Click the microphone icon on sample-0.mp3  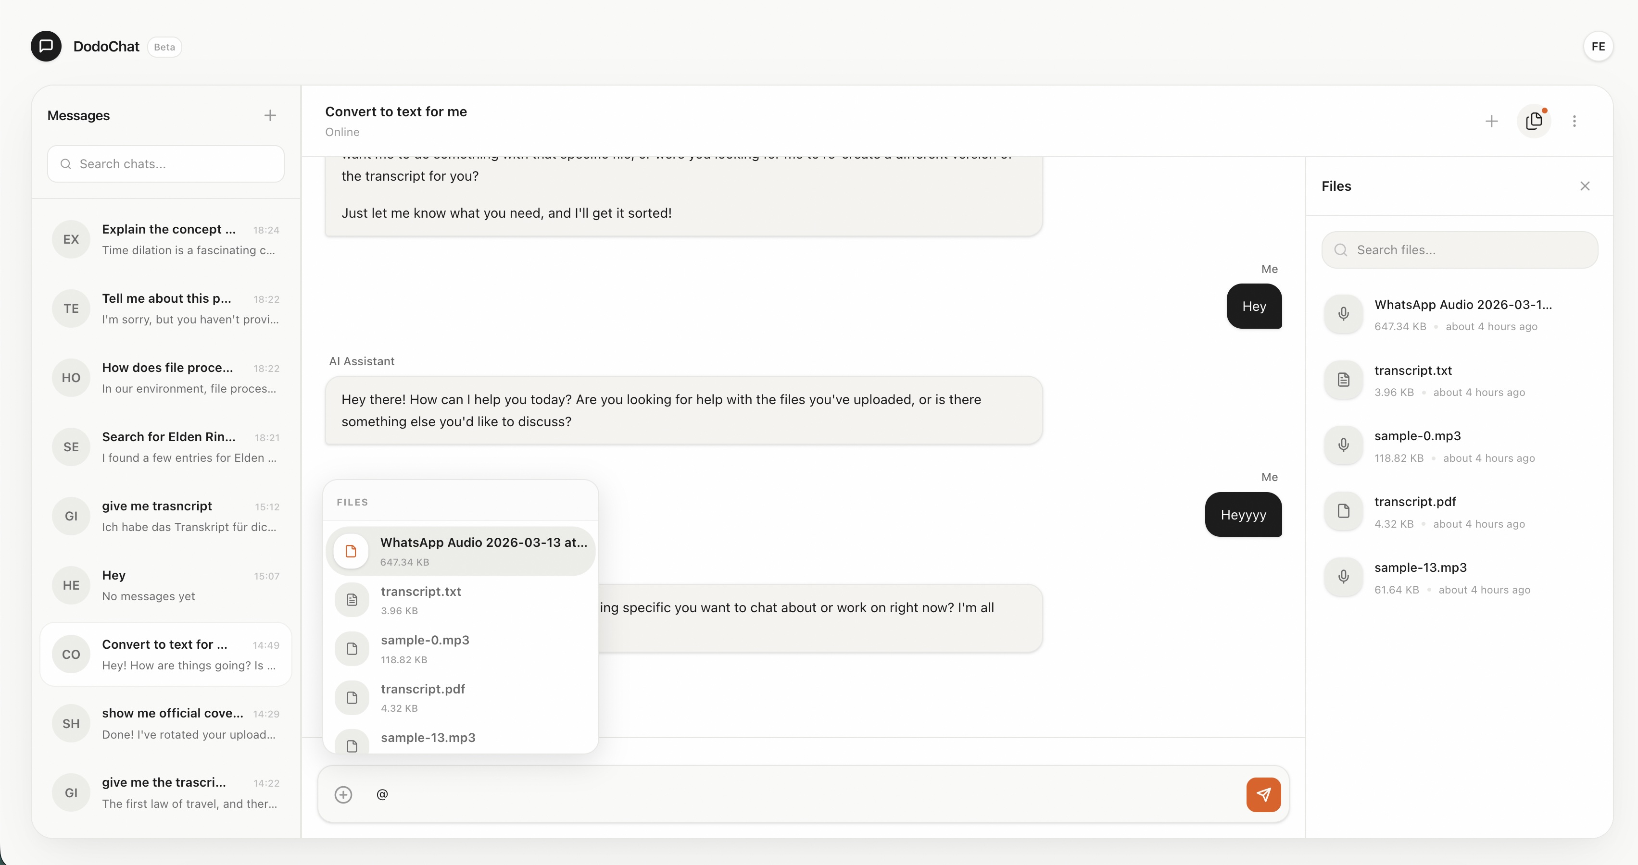[1344, 445]
